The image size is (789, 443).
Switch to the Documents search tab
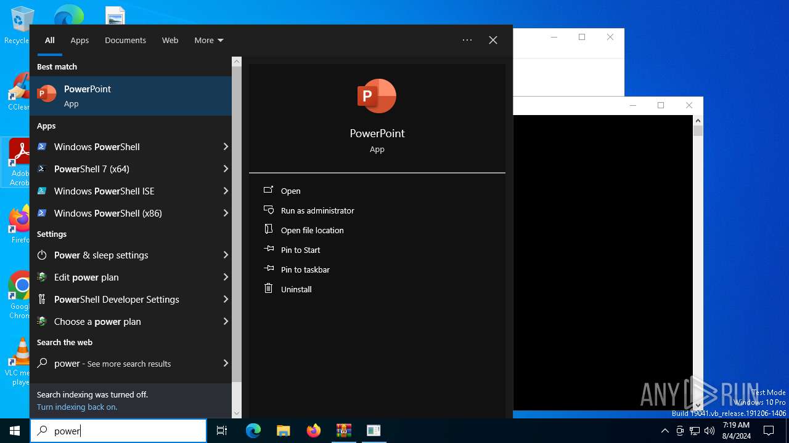click(x=125, y=40)
